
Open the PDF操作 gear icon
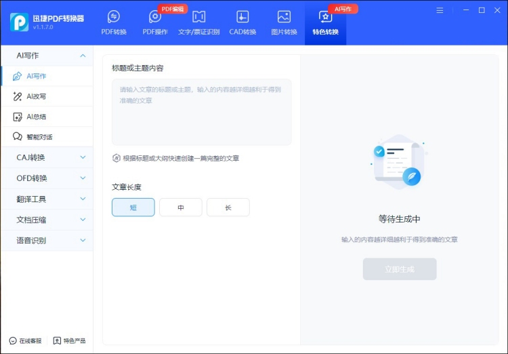pyautogui.click(x=155, y=16)
